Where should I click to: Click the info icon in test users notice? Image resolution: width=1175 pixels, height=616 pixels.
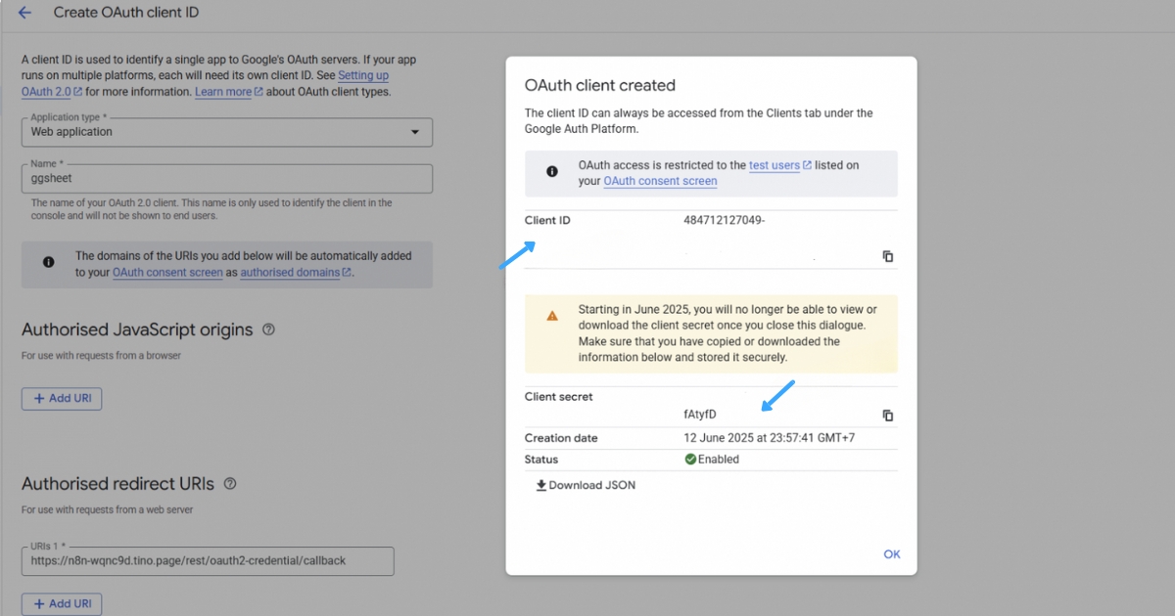coord(551,172)
